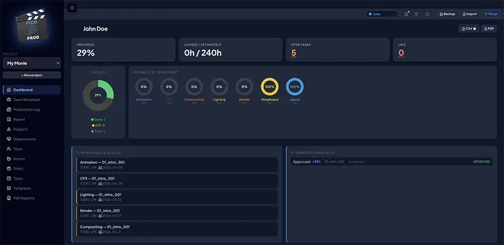Click the Merge button
This screenshot has height=245, width=504.
[490, 14]
